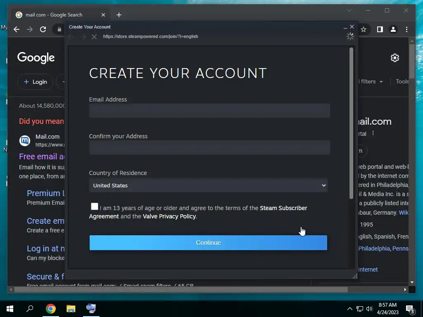Click the Login filter chip
423x317 pixels.
click(x=36, y=82)
